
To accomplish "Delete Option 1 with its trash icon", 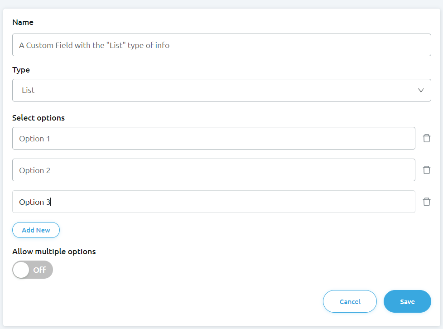I will (x=426, y=138).
